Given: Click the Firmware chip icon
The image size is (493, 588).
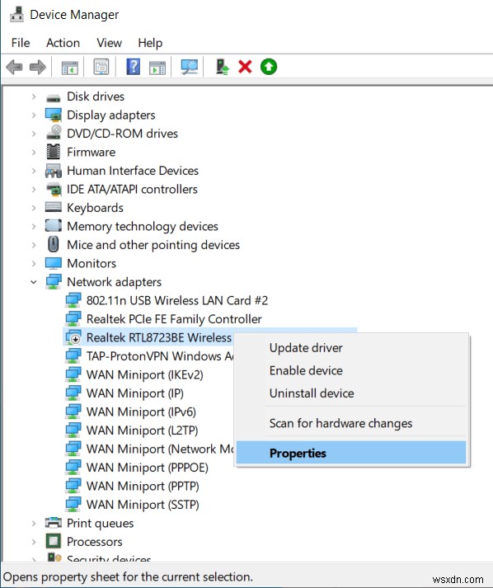Looking at the screenshot, I should pyautogui.click(x=54, y=152).
